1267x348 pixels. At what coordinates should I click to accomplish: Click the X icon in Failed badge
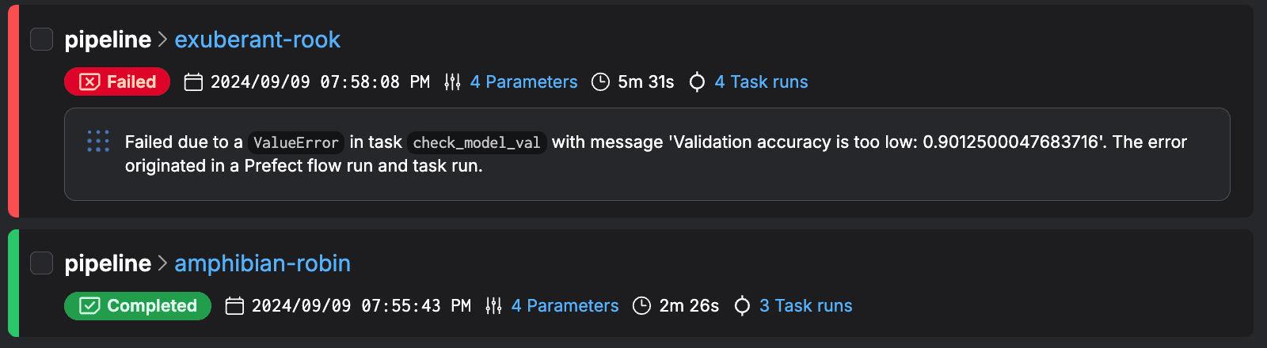point(89,81)
